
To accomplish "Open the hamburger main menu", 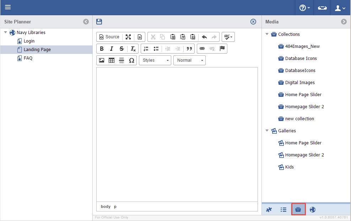I will click(x=7, y=7).
